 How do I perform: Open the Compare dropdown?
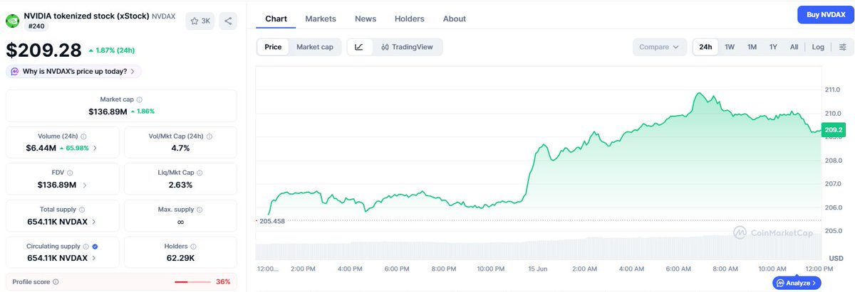tap(660, 47)
